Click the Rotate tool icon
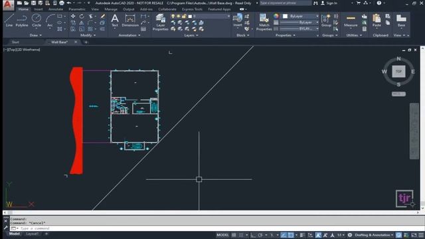This screenshot has width=425, height=239. coord(82,16)
